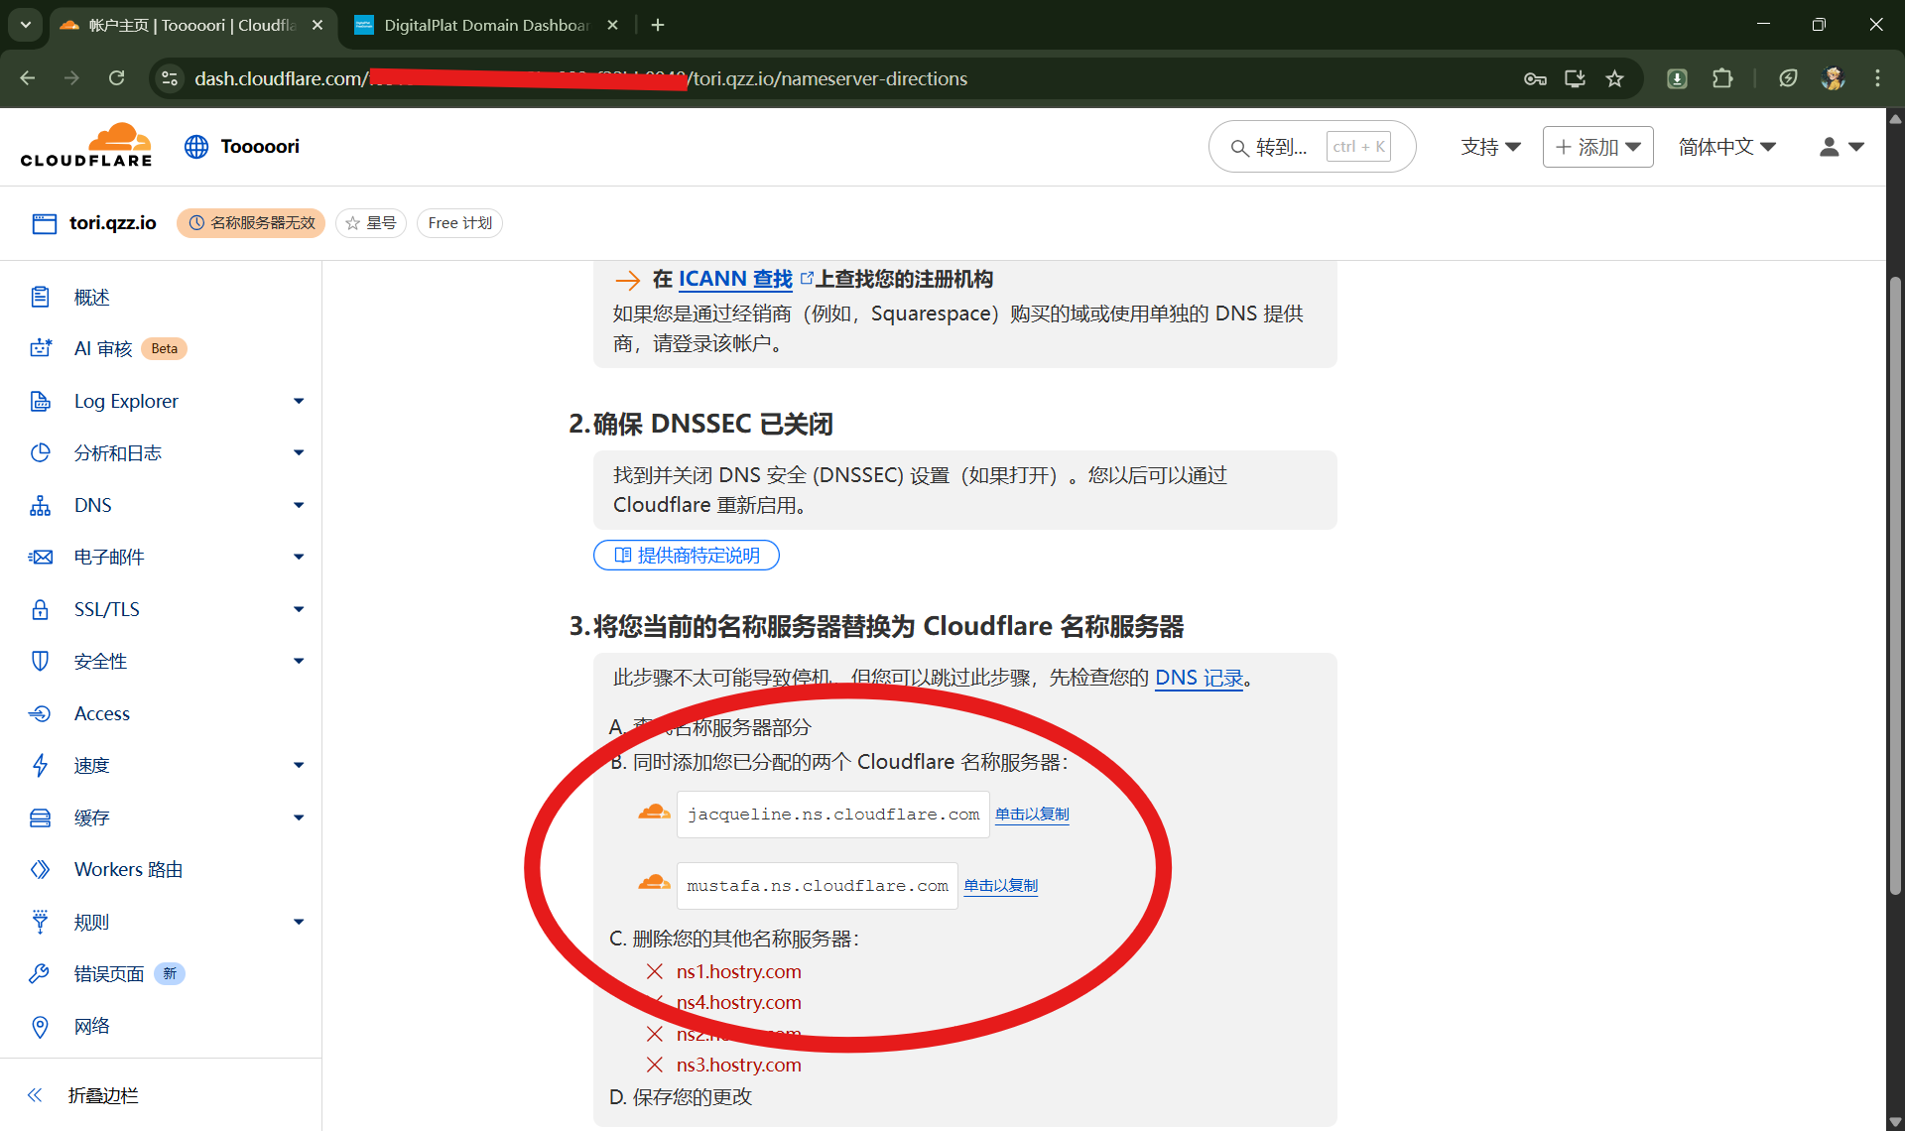Viewport: 1905px width, 1131px height.
Task: Click the DNS sidebar icon
Action: click(x=40, y=505)
